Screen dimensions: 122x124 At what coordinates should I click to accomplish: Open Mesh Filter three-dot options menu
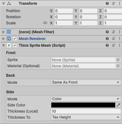120,32
